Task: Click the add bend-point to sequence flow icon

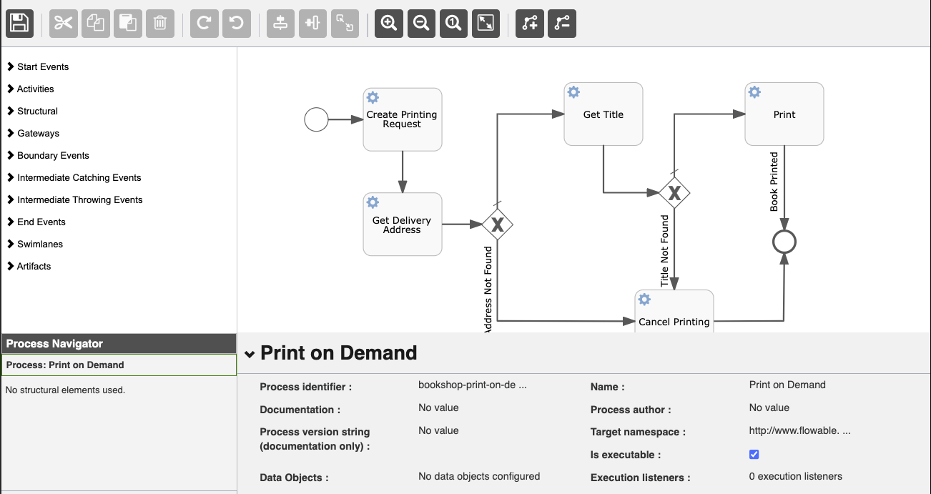Action: coord(530,23)
